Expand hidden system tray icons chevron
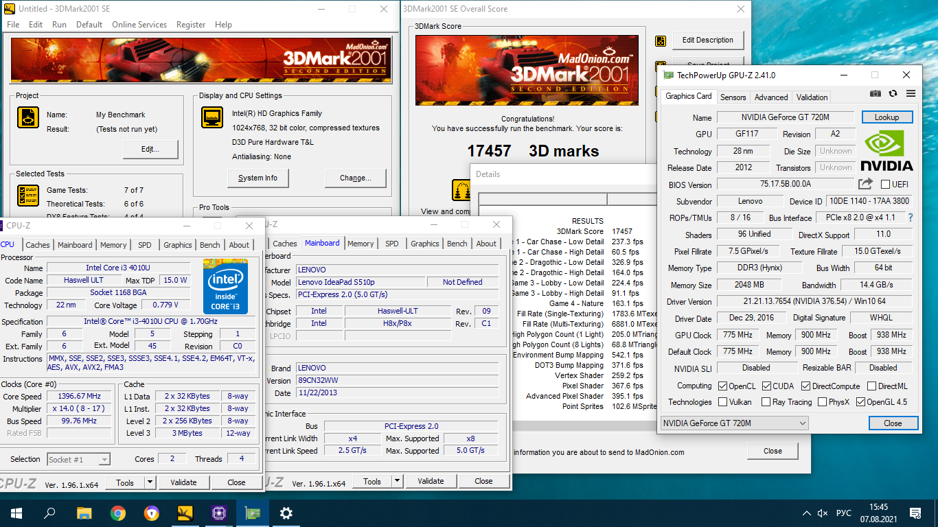This screenshot has width=938, height=527. click(806, 513)
